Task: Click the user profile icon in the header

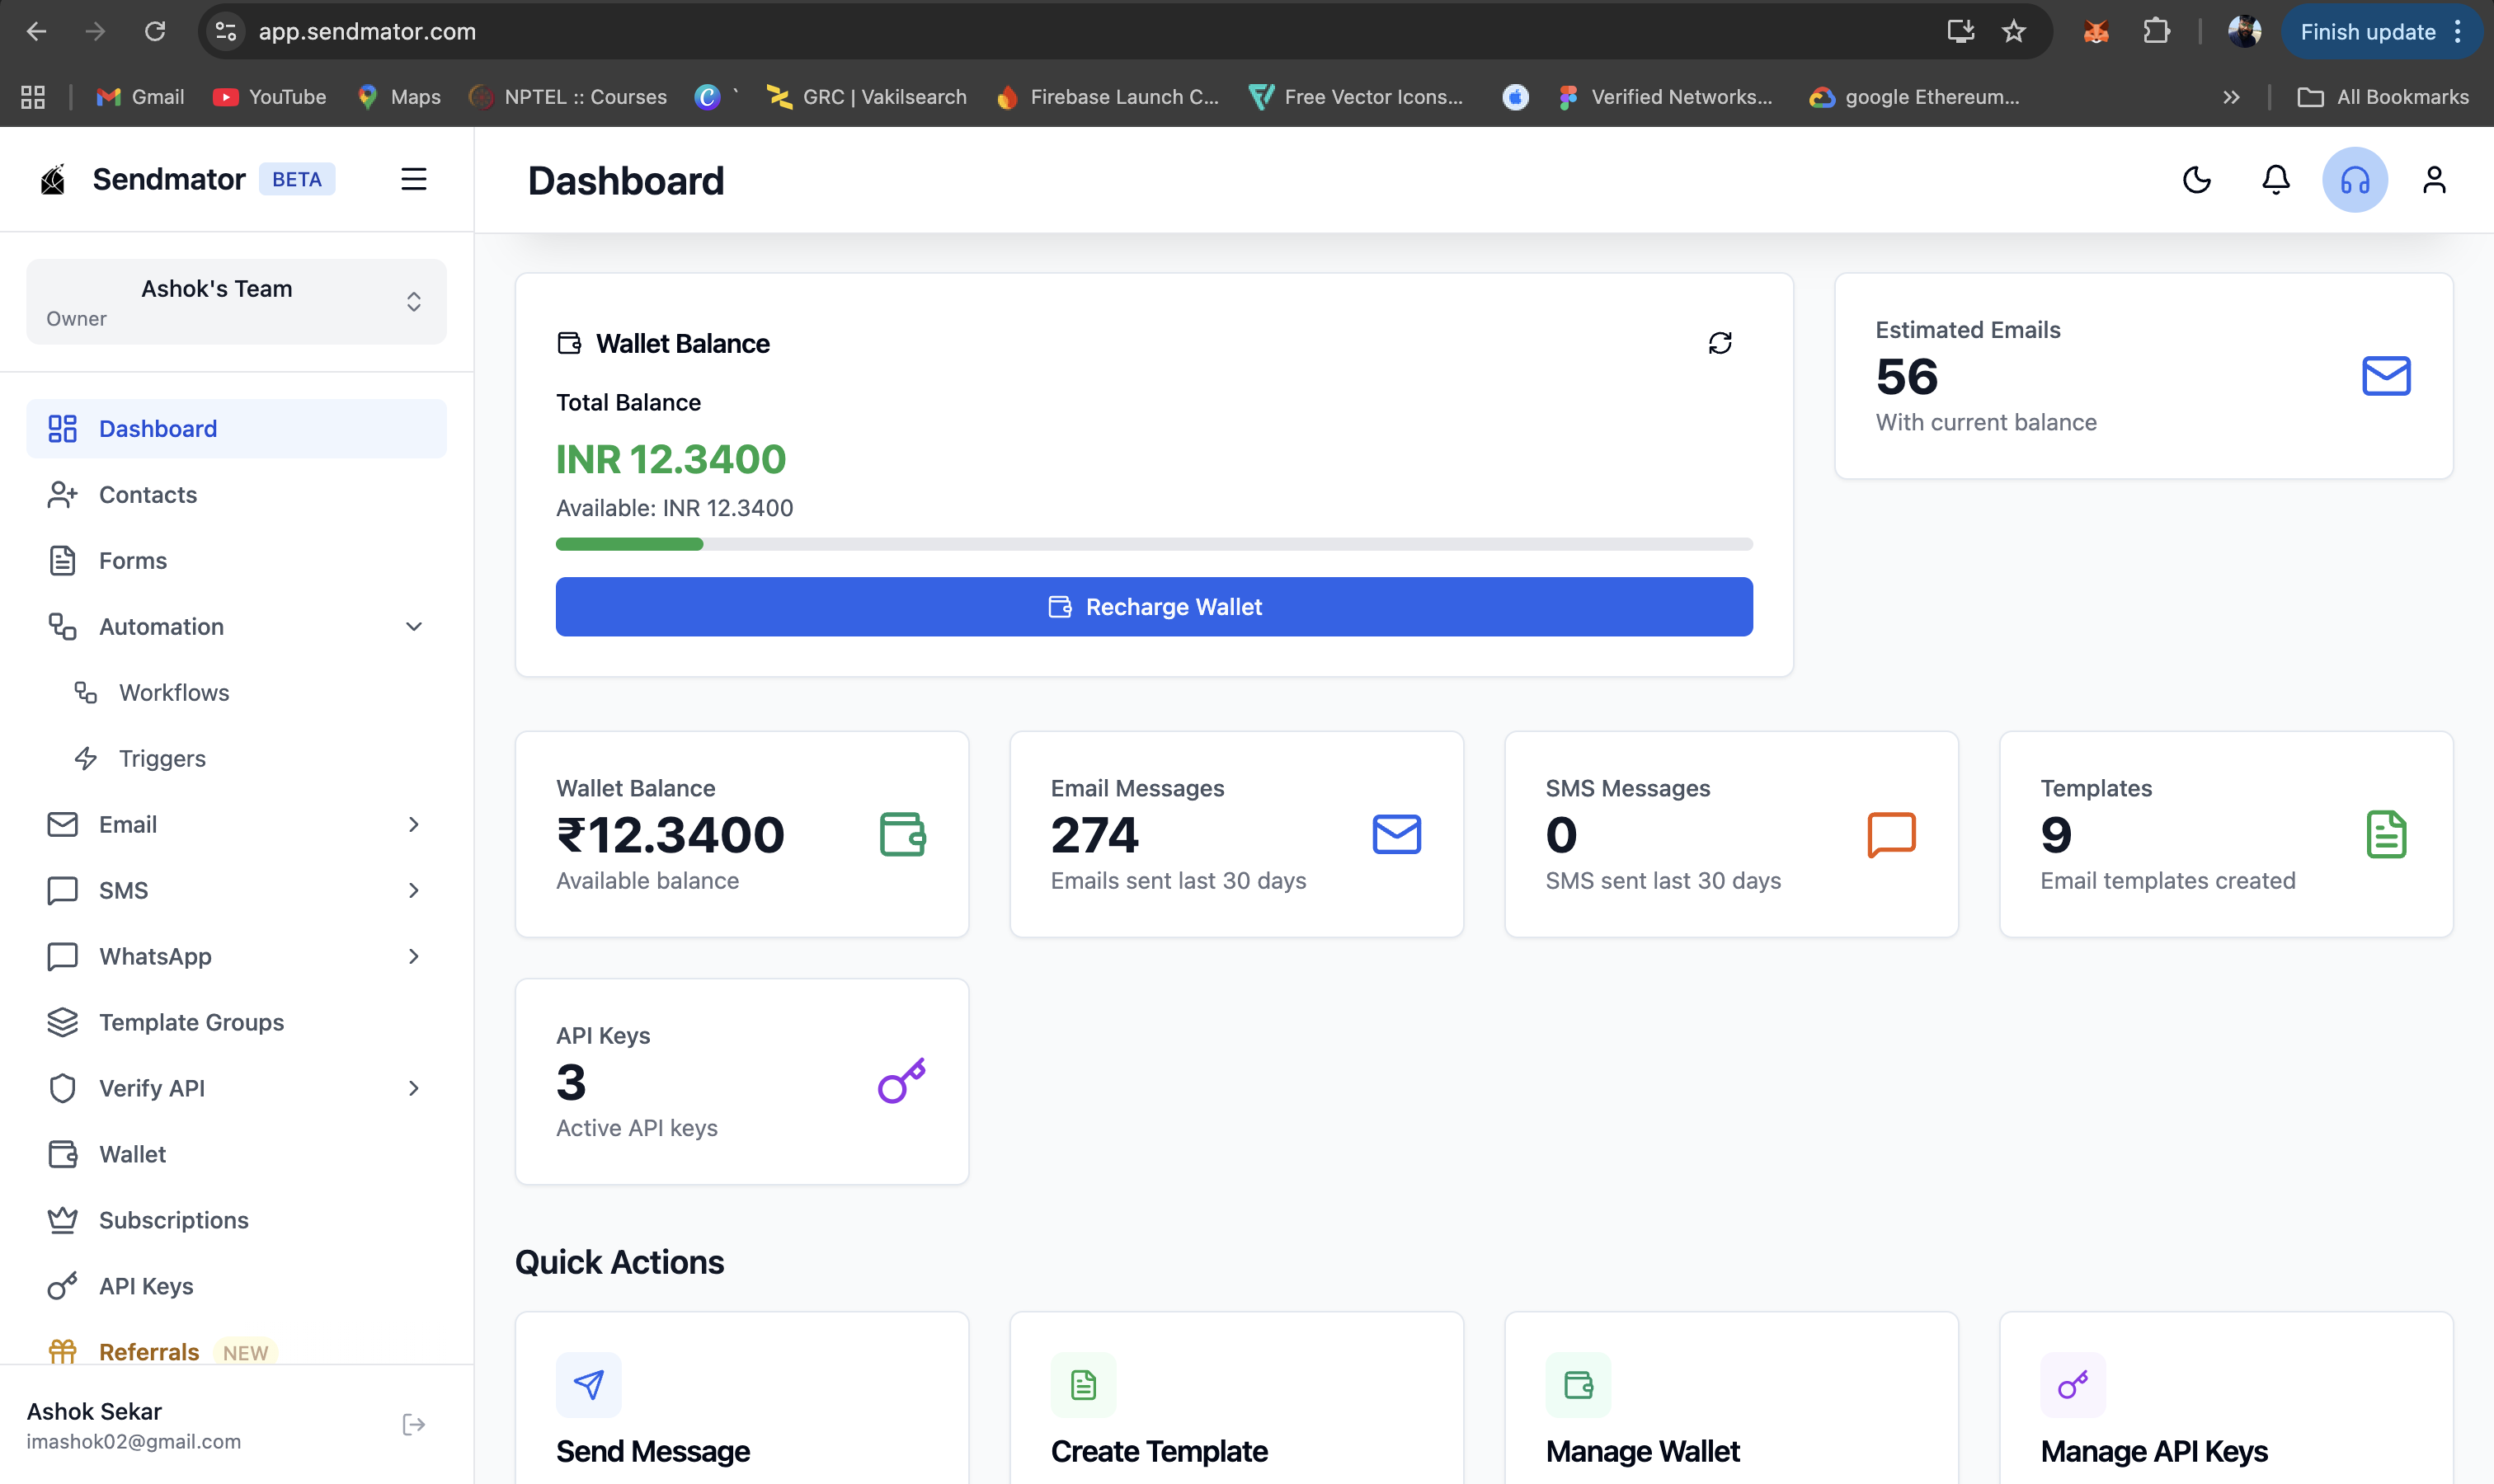Action: 2435,180
